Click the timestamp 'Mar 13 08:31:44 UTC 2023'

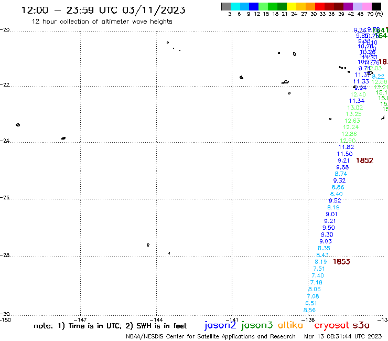[x=343, y=336]
